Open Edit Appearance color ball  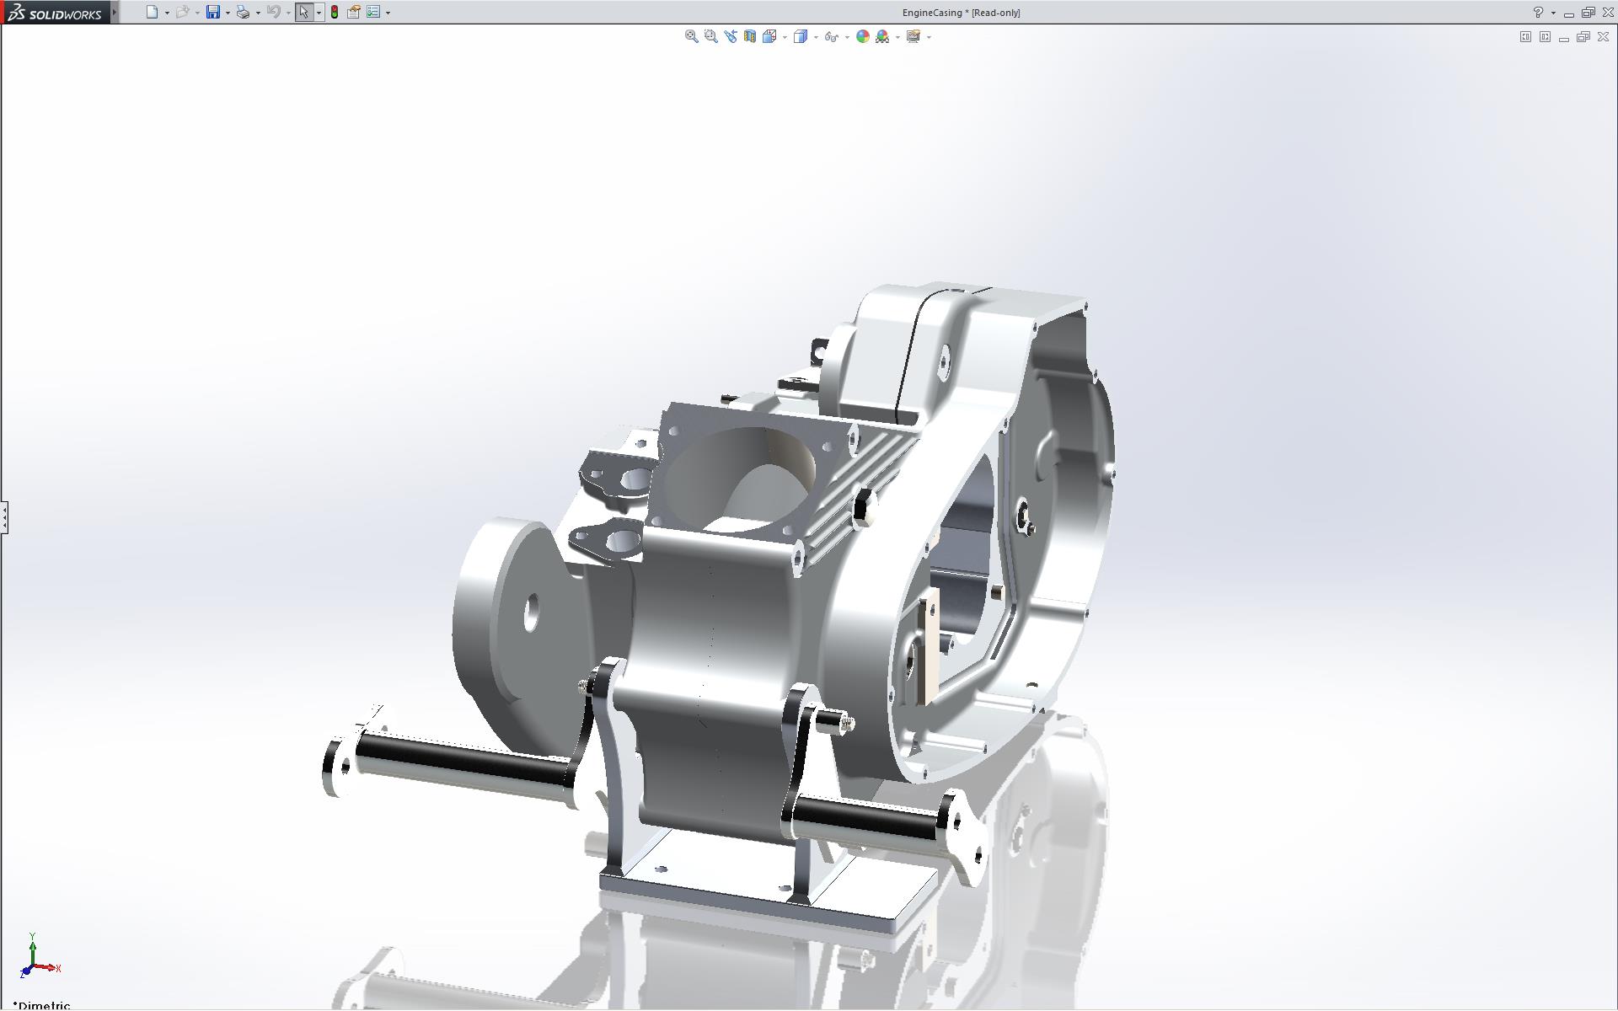862,36
